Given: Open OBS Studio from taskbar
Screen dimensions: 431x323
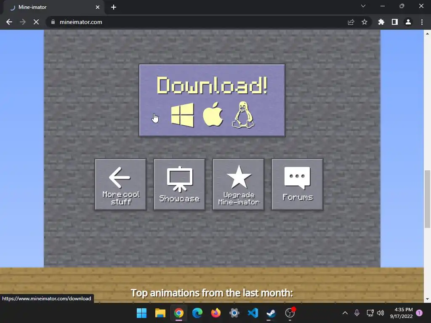Looking at the screenshot, I should click(290, 313).
